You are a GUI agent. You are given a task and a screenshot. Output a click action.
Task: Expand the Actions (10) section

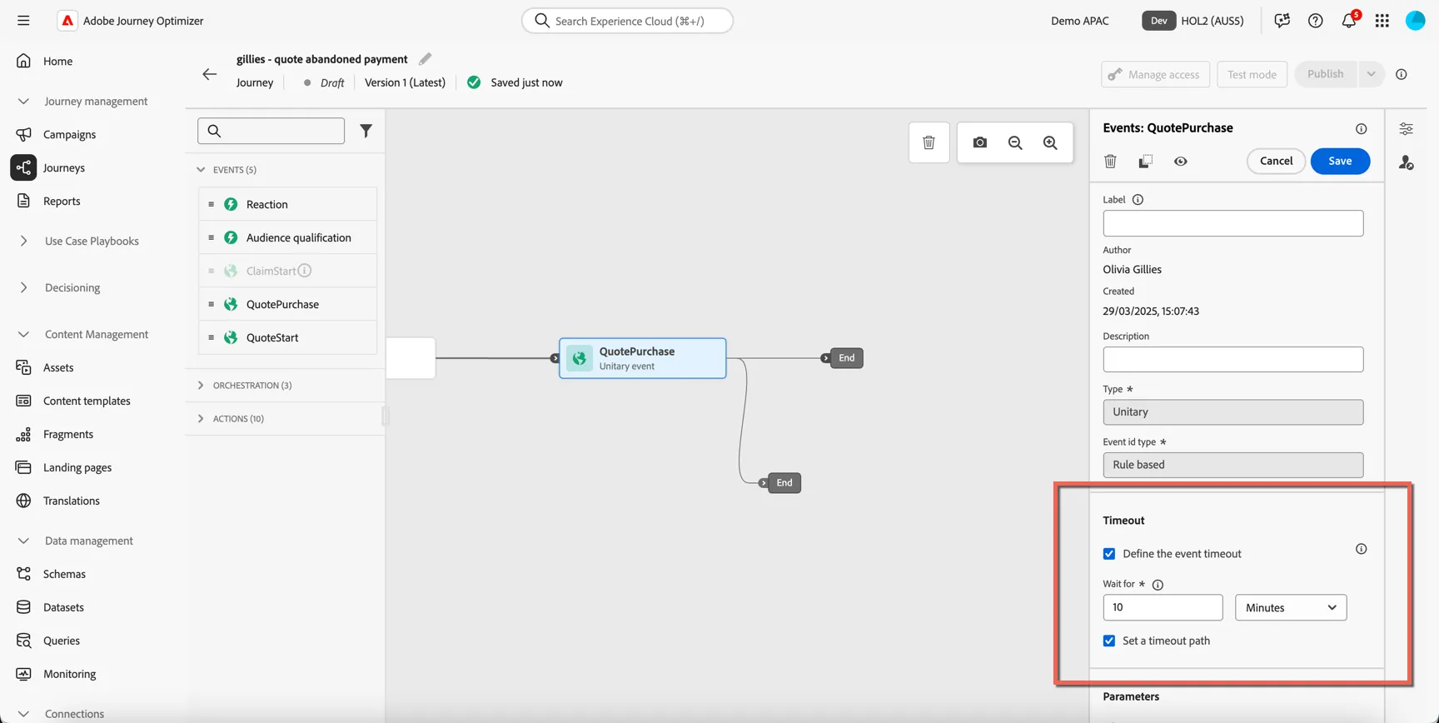(x=201, y=419)
